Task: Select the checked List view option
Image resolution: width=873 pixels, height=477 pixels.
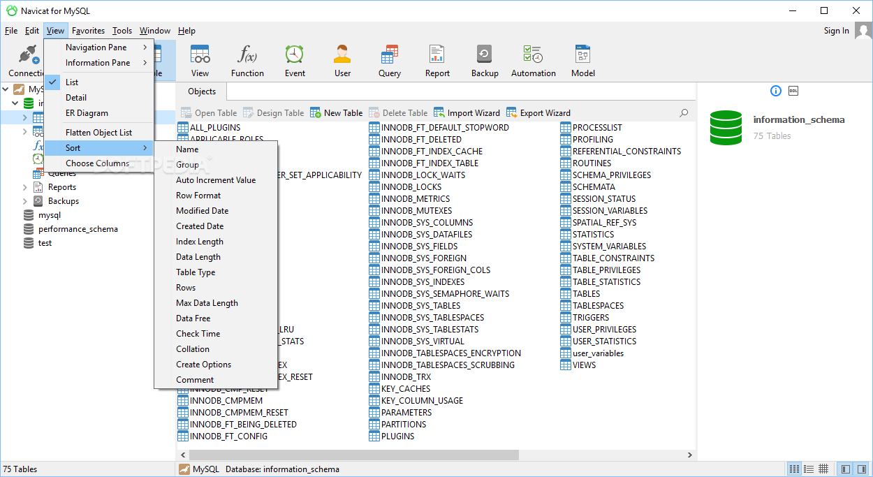Action: click(x=98, y=82)
